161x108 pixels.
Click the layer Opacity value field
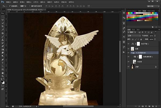151,36
